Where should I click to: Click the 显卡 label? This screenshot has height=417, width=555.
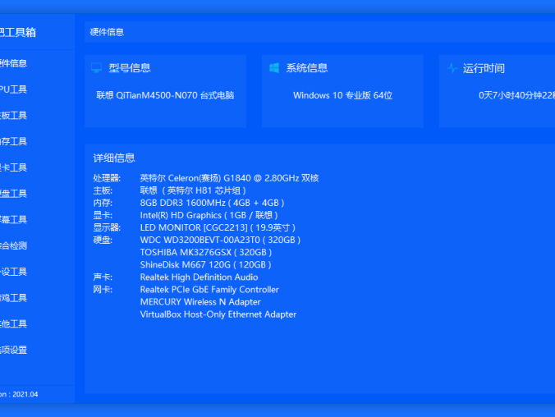click(103, 216)
